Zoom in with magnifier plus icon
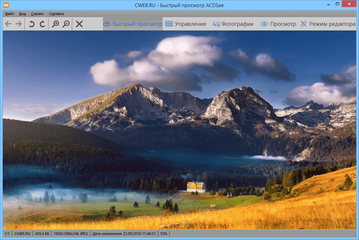The width and height of the screenshot is (359, 240). [x=56, y=24]
